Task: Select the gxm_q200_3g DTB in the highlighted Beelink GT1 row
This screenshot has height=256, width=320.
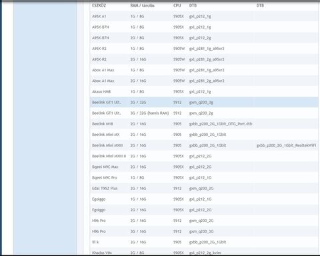Action: [x=201, y=103]
